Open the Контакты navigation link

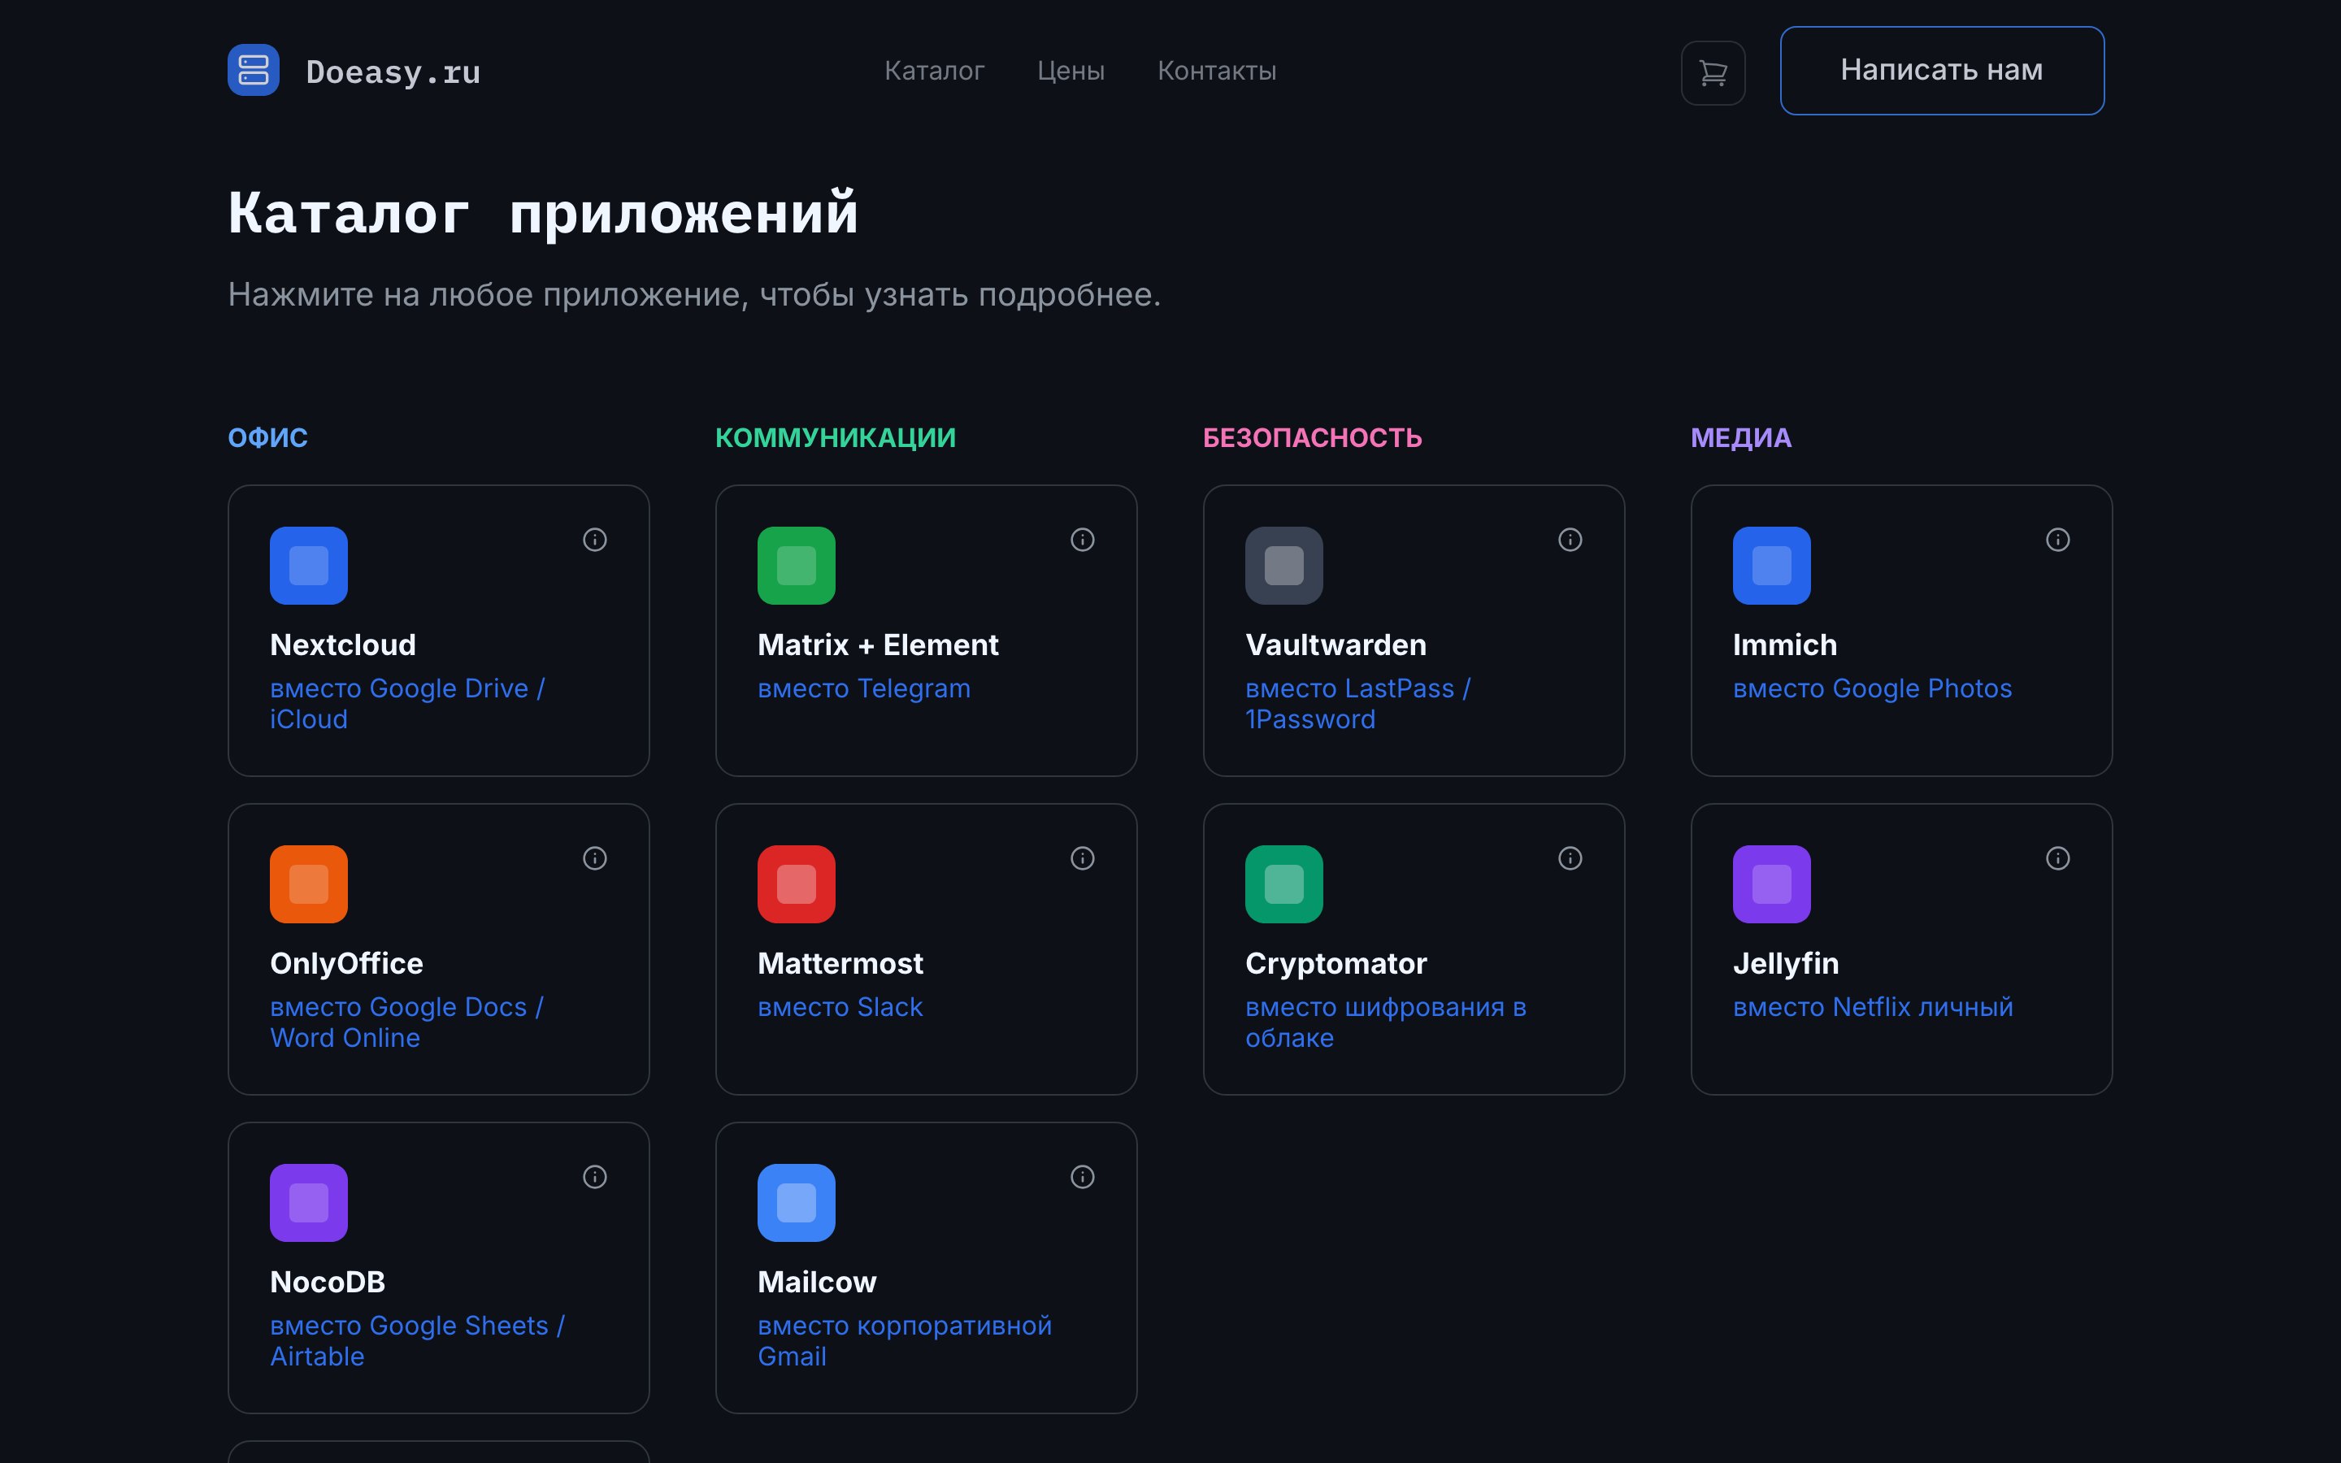coord(1217,71)
